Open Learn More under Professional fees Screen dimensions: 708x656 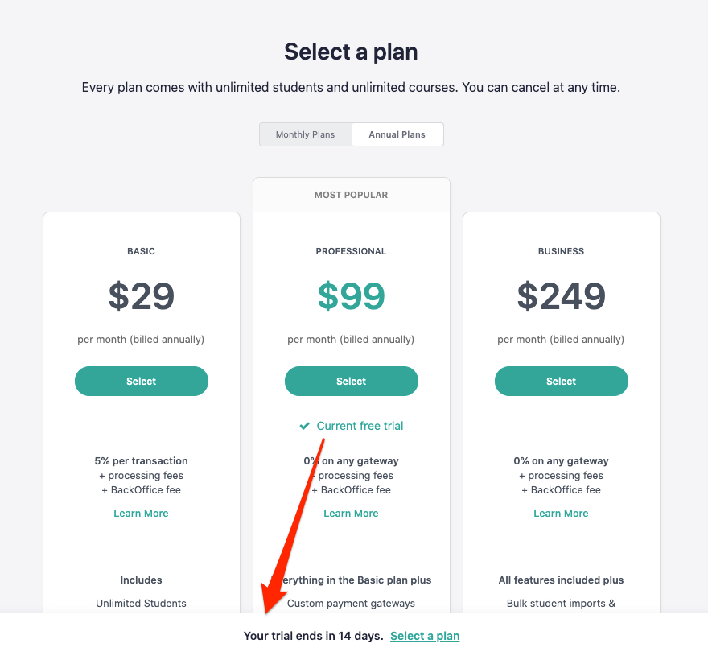352,514
